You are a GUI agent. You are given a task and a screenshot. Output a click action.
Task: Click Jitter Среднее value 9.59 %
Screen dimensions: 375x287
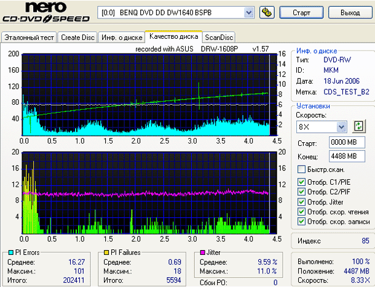click(x=267, y=262)
